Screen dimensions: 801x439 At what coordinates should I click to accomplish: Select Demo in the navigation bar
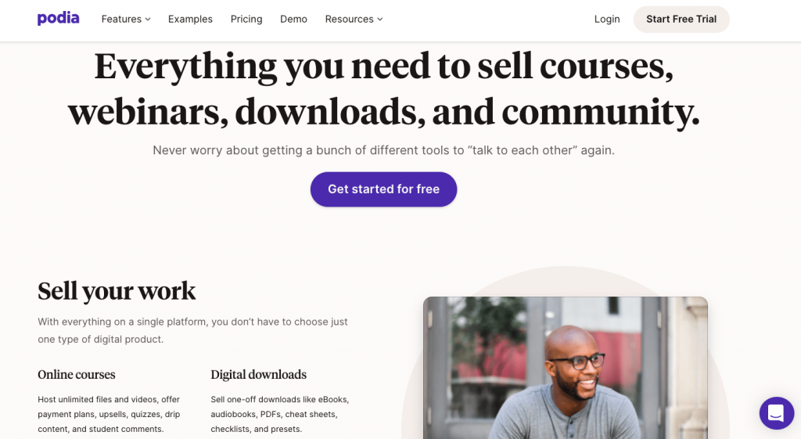294,19
